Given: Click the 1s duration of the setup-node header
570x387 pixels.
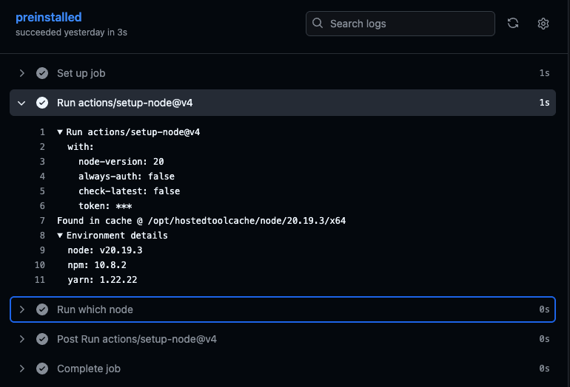Looking at the screenshot, I should [544, 103].
